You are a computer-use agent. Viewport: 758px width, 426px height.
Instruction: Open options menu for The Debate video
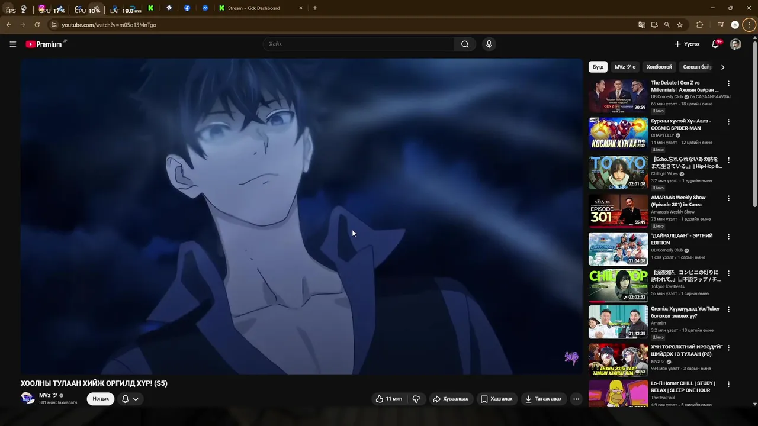(x=728, y=83)
